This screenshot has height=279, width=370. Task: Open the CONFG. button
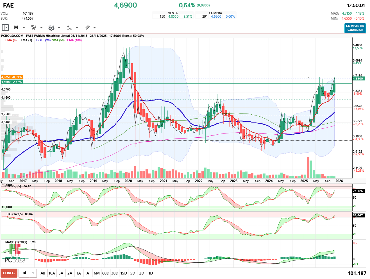[x=9, y=273]
